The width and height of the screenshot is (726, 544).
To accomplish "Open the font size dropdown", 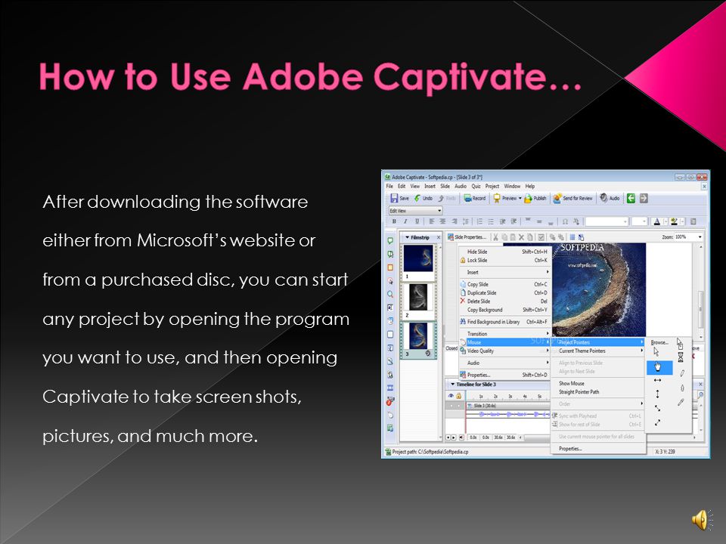I will click(640, 221).
